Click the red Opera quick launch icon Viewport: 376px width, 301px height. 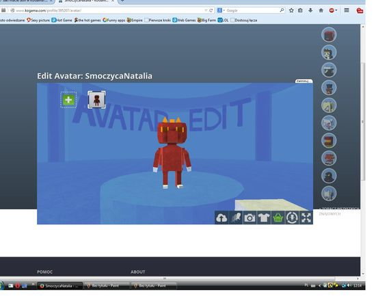click(x=18, y=286)
